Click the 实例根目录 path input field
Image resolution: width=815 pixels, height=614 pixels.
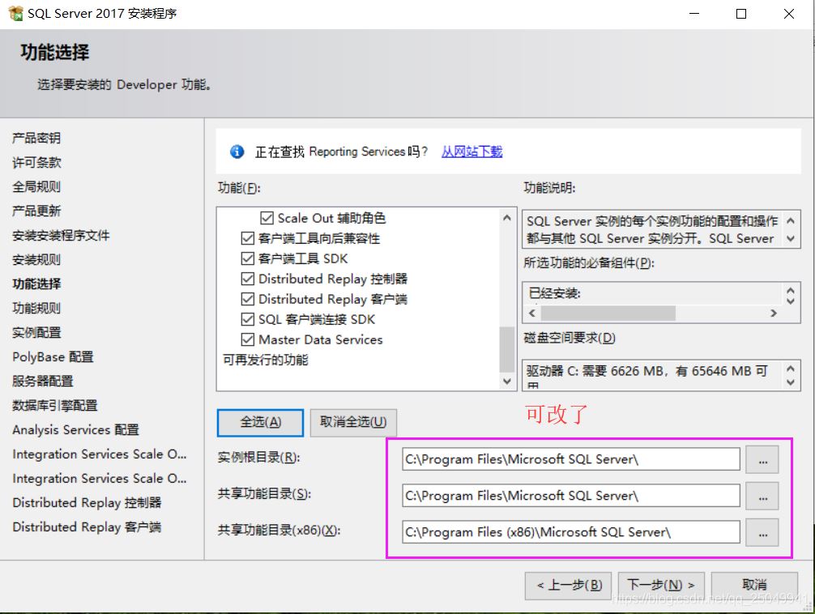point(570,459)
